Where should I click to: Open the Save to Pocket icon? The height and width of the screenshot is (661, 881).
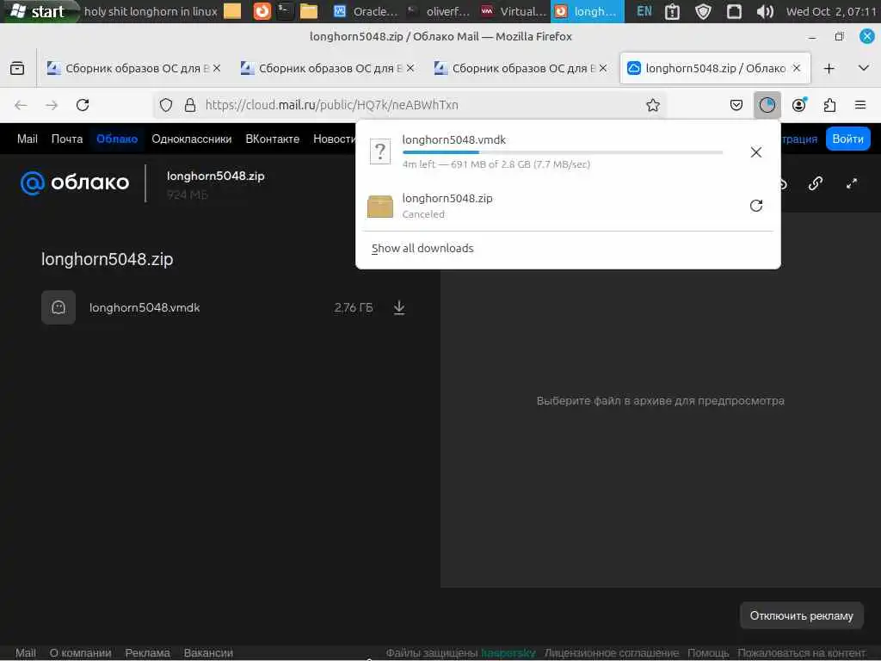[736, 105]
